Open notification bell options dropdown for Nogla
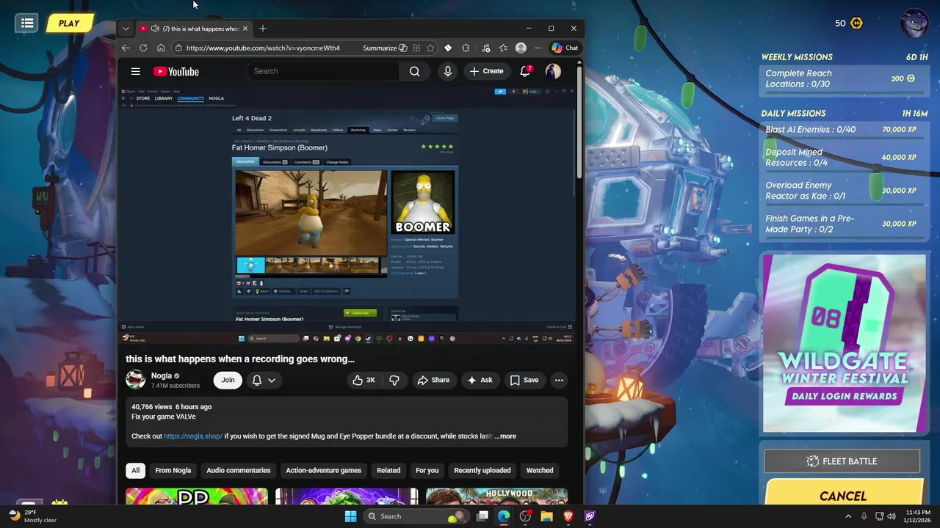This screenshot has height=528, width=940. point(264,380)
